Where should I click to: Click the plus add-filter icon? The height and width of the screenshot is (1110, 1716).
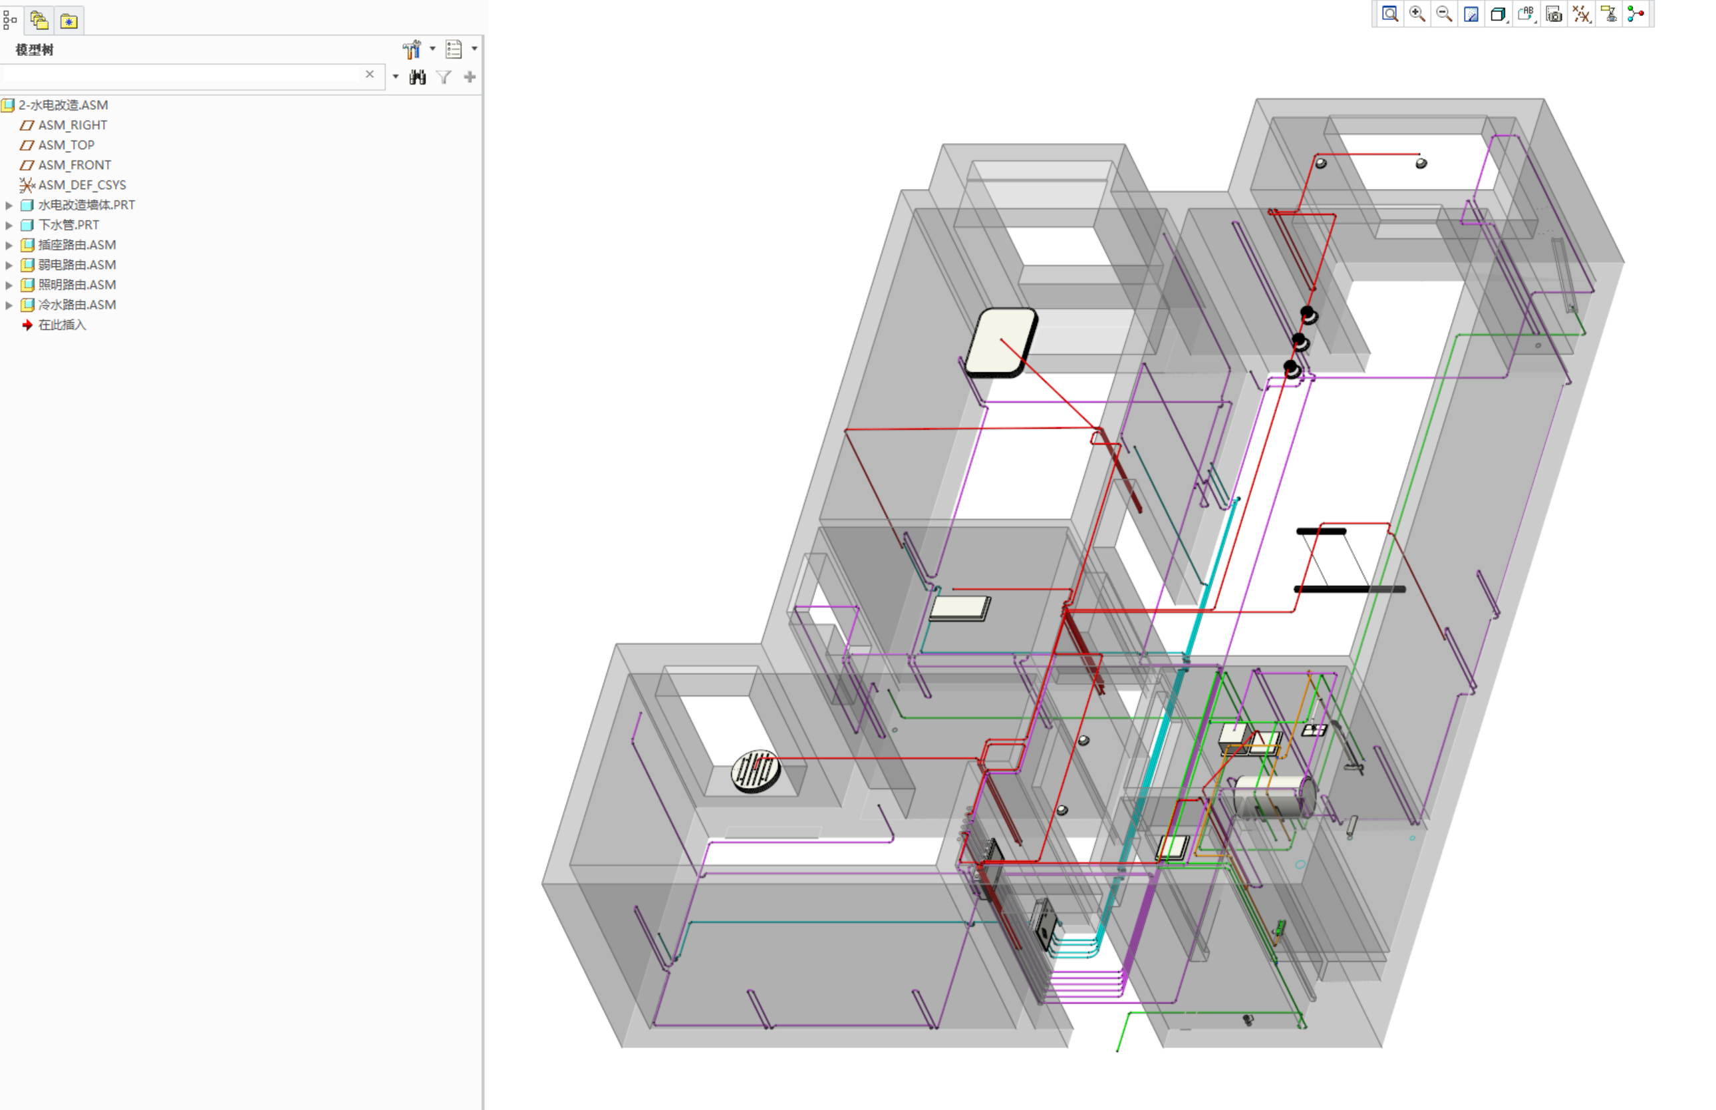(x=470, y=77)
